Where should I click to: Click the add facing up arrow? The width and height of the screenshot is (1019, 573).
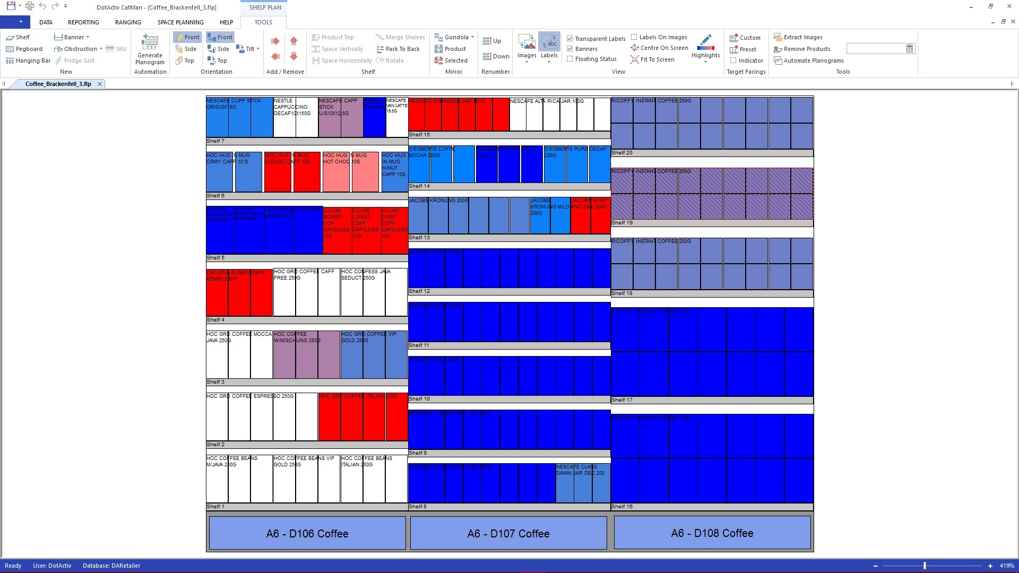coord(293,41)
